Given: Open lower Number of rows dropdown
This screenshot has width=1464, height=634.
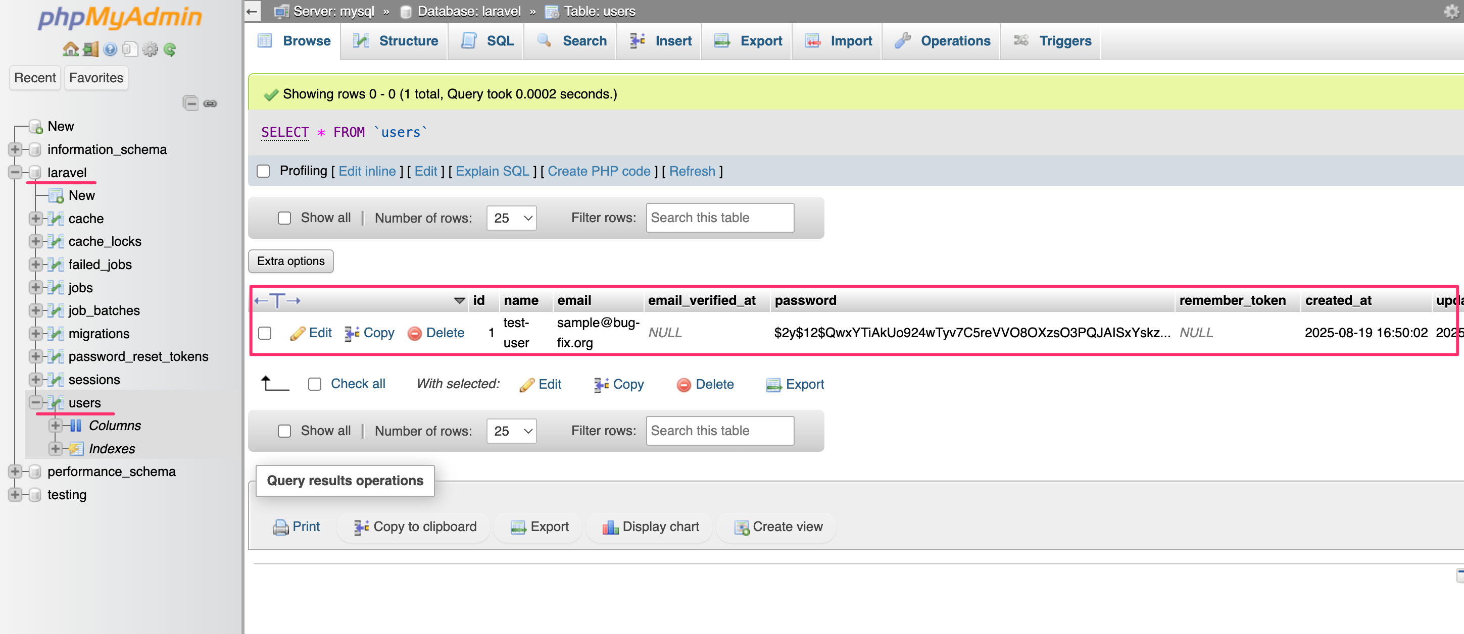Looking at the screenshot, I should pos(511,431).
